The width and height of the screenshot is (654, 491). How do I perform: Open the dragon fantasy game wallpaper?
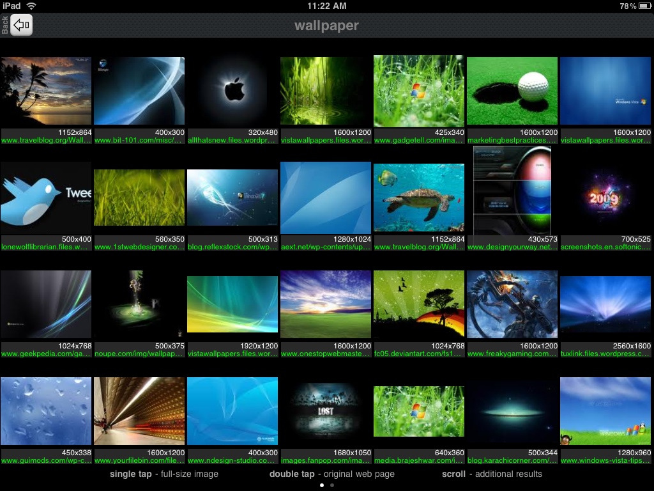(512, 304)
